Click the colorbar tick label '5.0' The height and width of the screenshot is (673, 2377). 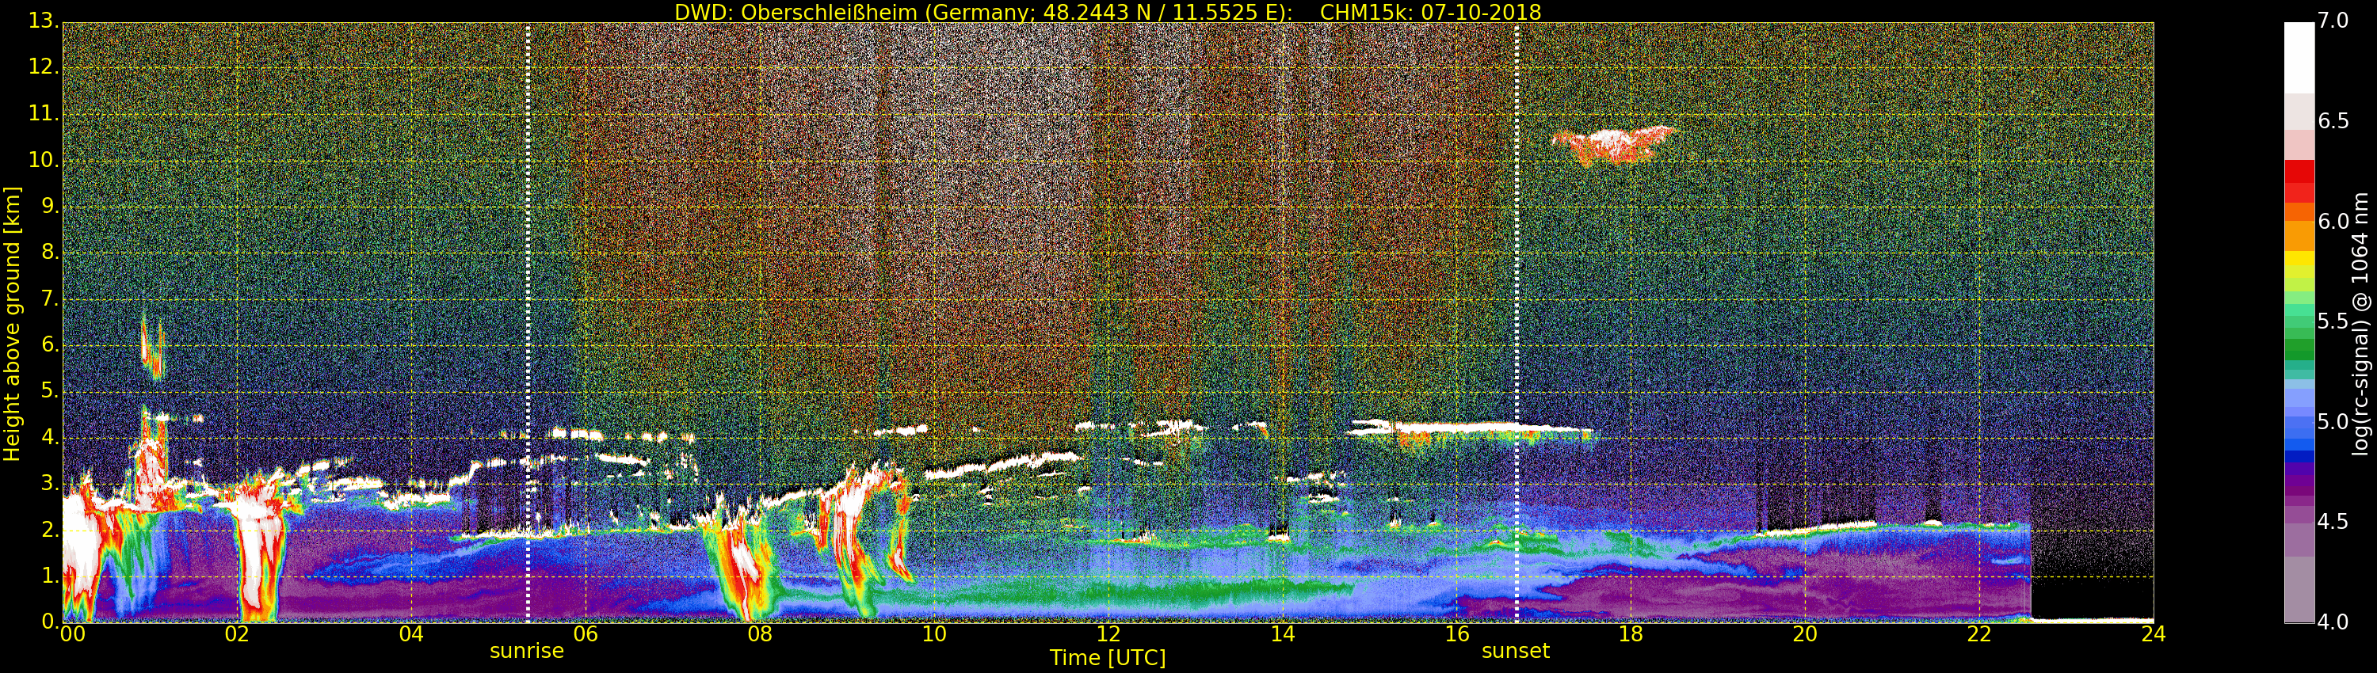click(x=2333, y=421)
